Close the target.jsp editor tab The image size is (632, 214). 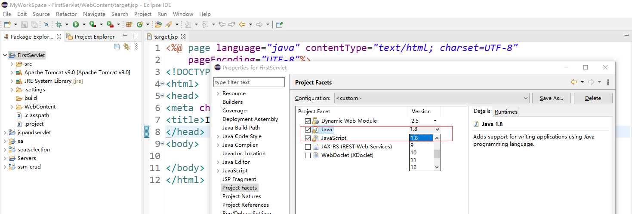click(182, 37)
